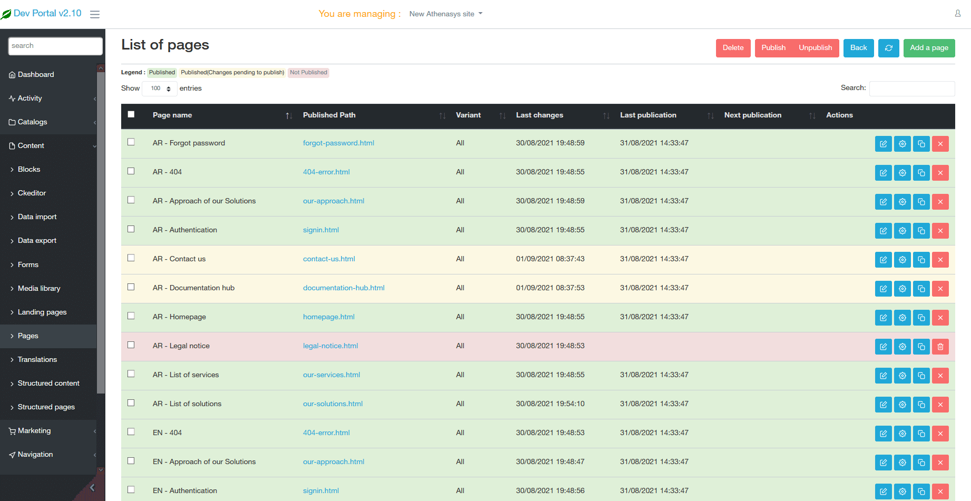Image resolution: width=971 pixels, height=501 pixels.
Task: Click the Add a page button
Action: click(x=929, y=48)
